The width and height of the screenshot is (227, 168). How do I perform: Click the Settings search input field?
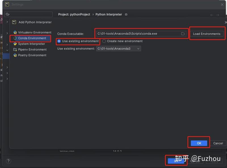28,14
